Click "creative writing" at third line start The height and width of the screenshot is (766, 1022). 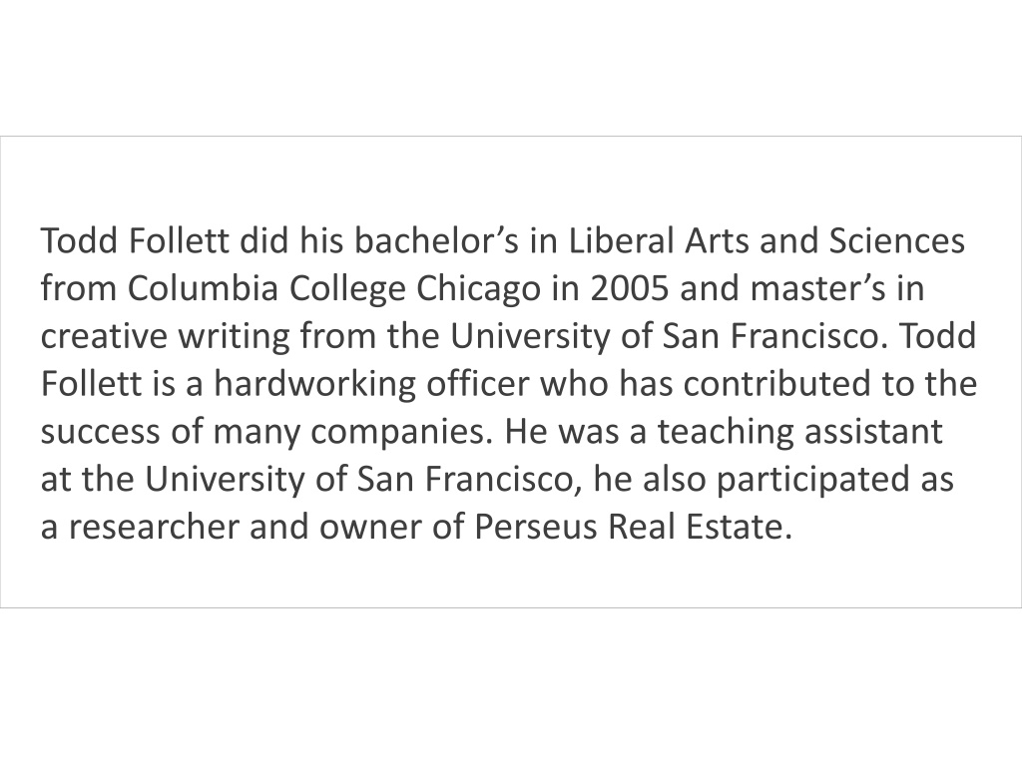165,336
